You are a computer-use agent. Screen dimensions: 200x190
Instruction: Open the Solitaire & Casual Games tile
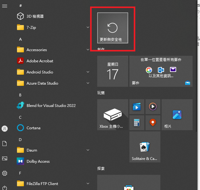click(x=145, y=147)
